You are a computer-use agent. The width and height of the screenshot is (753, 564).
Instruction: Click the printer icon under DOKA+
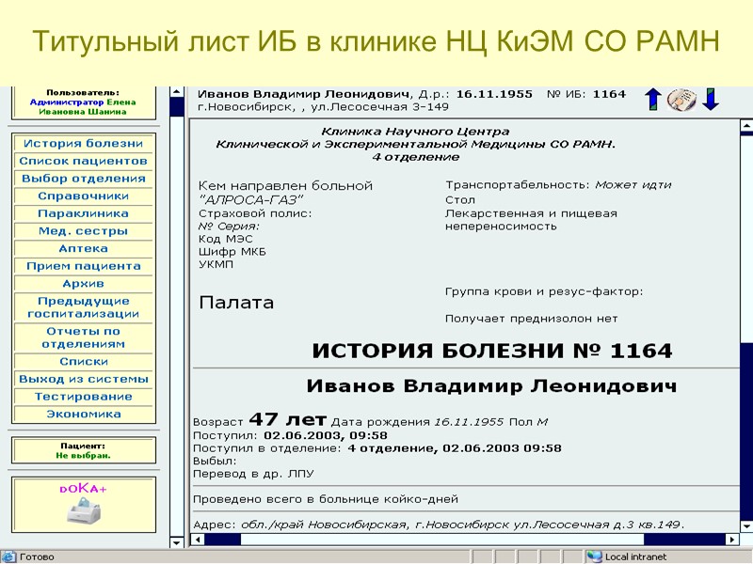(84, 510)
